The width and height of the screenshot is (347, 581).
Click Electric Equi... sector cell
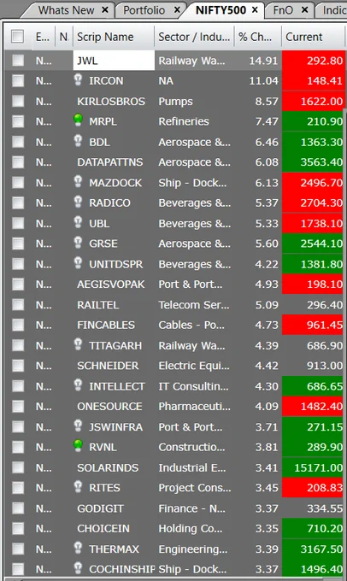pos(194,366)
